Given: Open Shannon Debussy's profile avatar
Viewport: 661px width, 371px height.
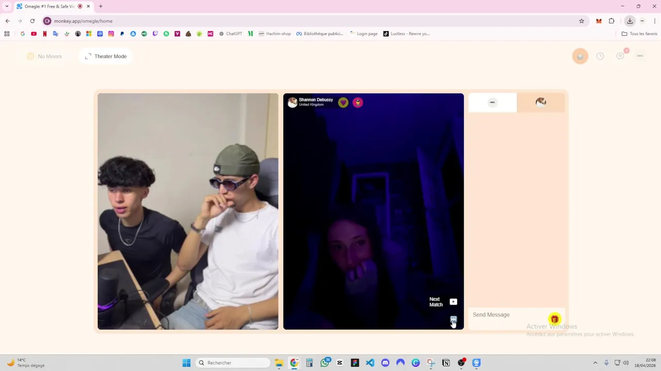Looking at the screenshot, I should pos(292,103).
